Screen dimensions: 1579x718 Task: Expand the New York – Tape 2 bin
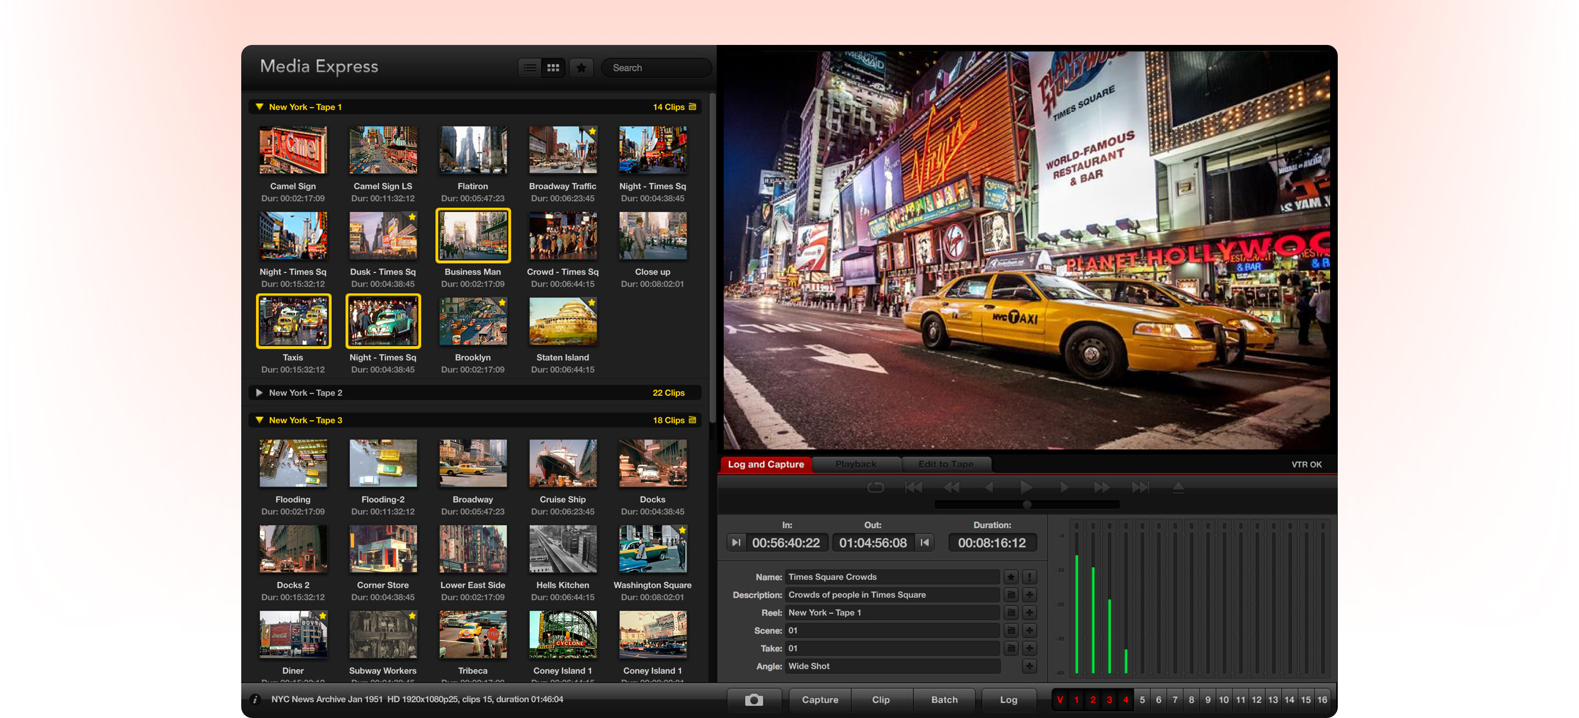point(259,392)
